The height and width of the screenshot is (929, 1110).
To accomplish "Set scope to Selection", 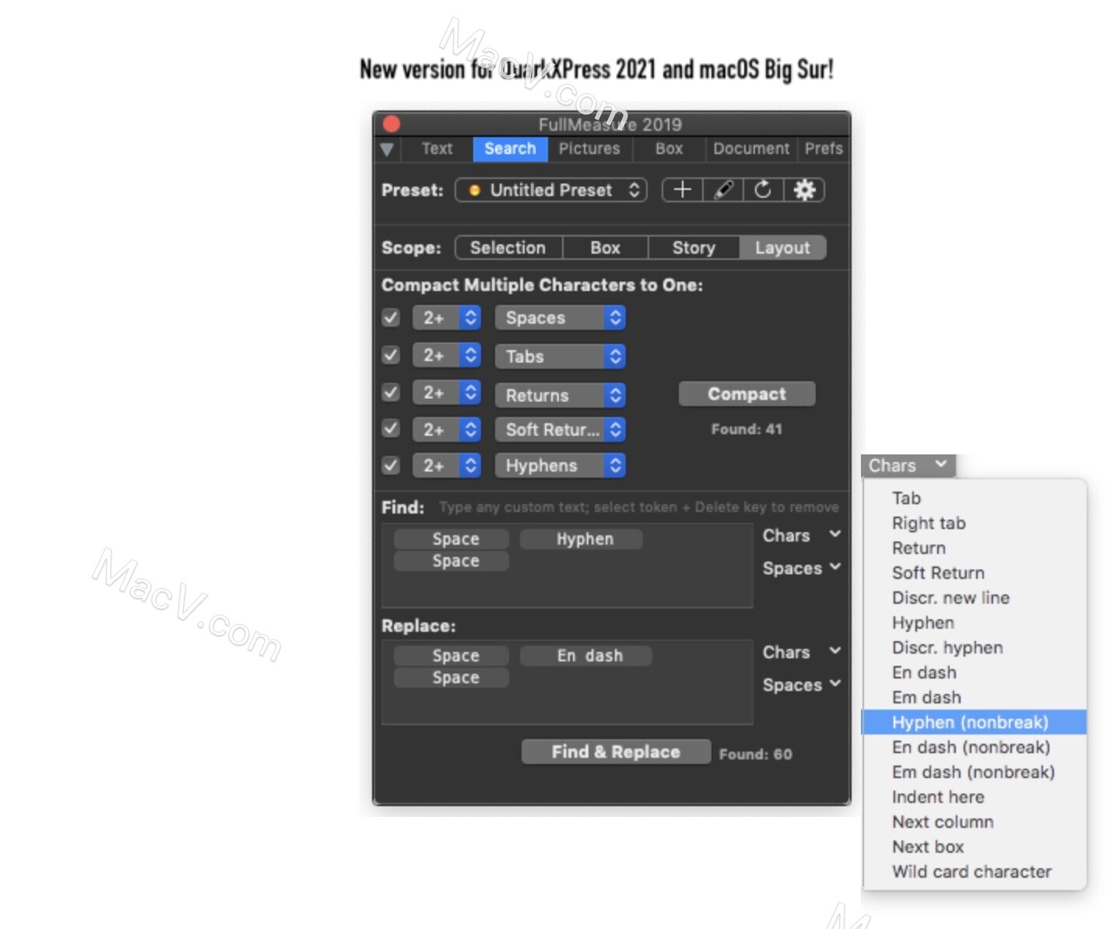I will tap(508, 247).
